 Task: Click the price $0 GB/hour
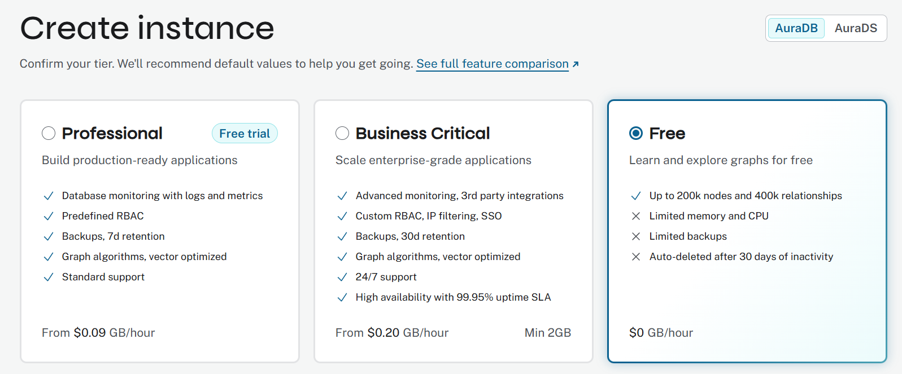click(x=661, y=333)
